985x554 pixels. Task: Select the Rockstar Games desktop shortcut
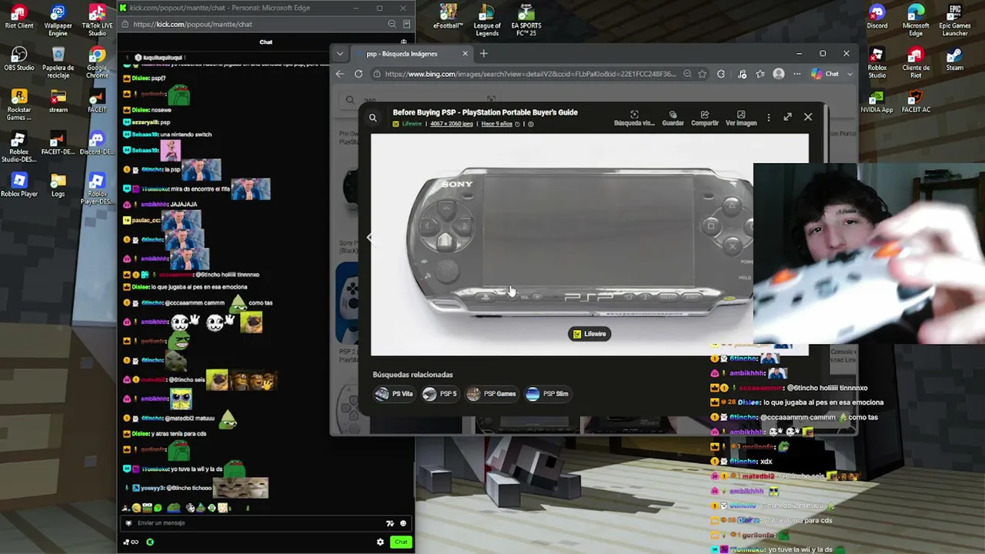19,105
